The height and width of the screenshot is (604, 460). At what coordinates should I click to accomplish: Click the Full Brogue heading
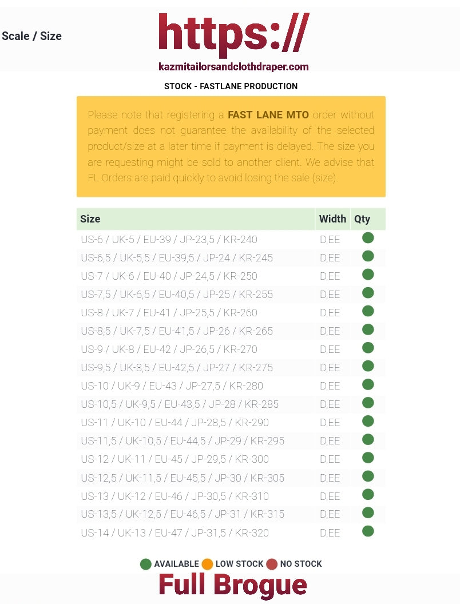coord(232,585)
